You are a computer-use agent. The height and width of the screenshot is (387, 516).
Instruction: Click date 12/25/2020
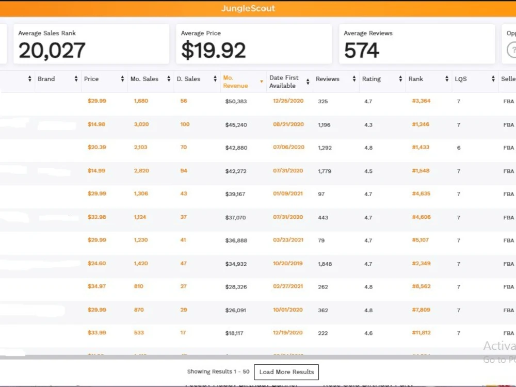coord(288,101)
